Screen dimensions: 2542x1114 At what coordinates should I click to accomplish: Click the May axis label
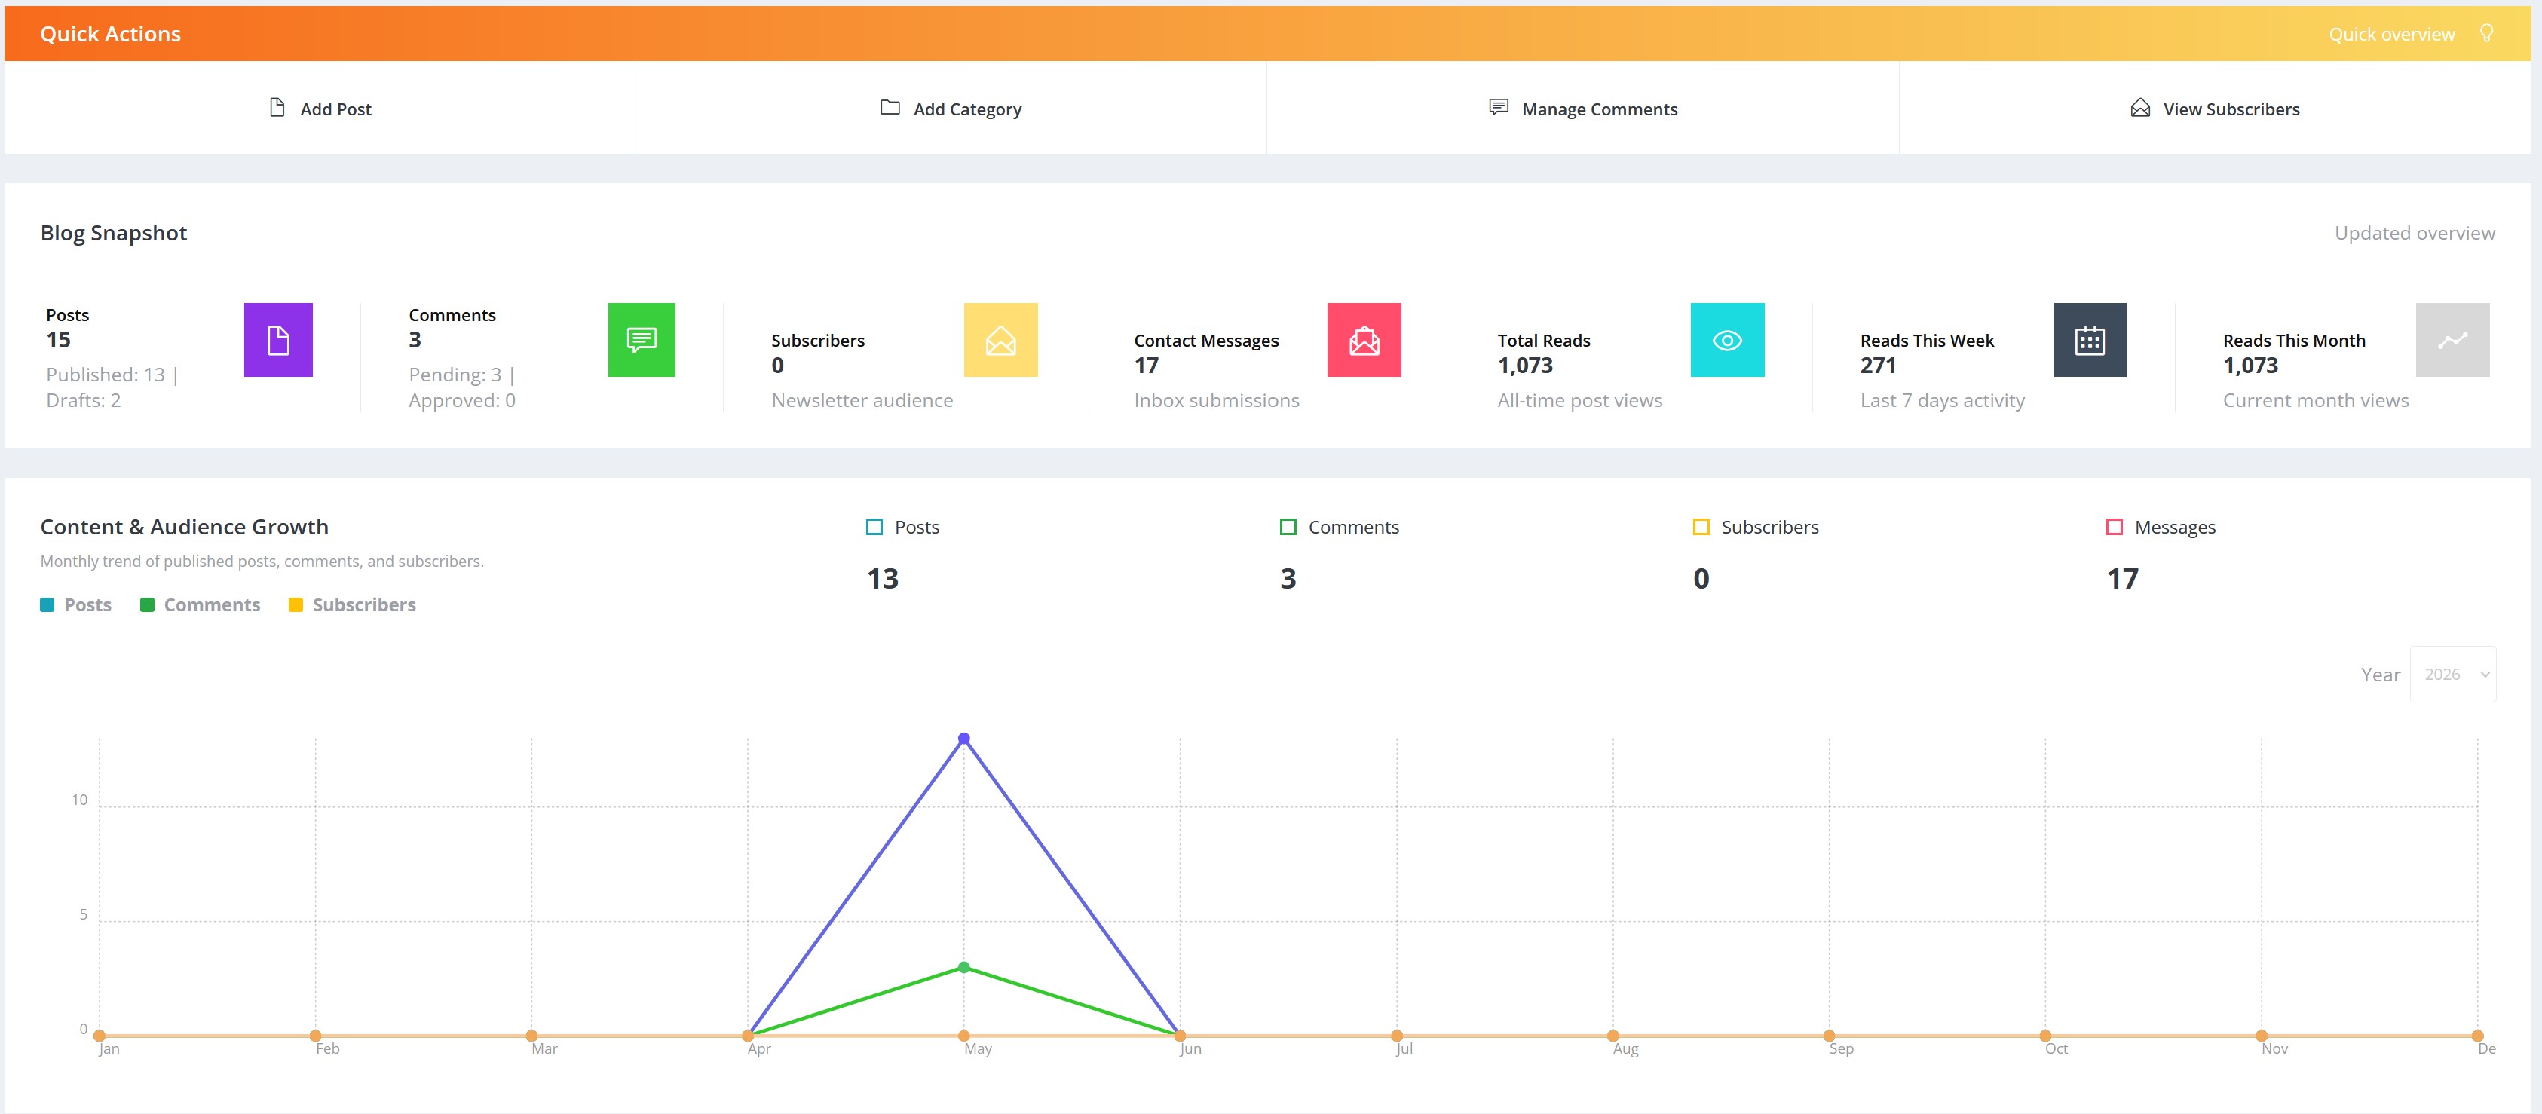point(978,1049)
